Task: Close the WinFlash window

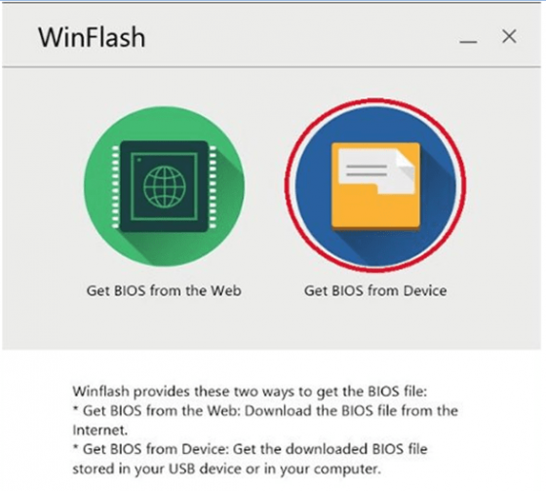Action: 509,36
